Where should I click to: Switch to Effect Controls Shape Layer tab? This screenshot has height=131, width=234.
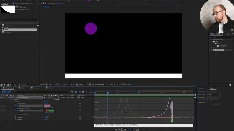click(x=24, y=3)
